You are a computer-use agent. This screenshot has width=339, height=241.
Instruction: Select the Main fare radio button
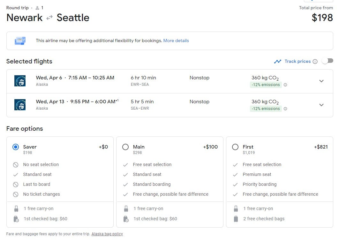[x=125, y=147]
